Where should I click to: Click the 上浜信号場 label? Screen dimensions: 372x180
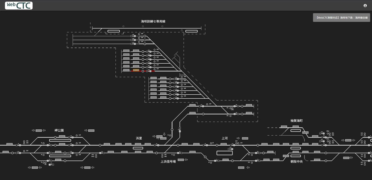[x=168, y=161]
